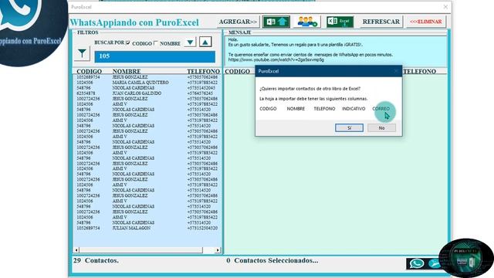
Task: Select the JUAN CARLOS GALINDO row
Action: 147,93
